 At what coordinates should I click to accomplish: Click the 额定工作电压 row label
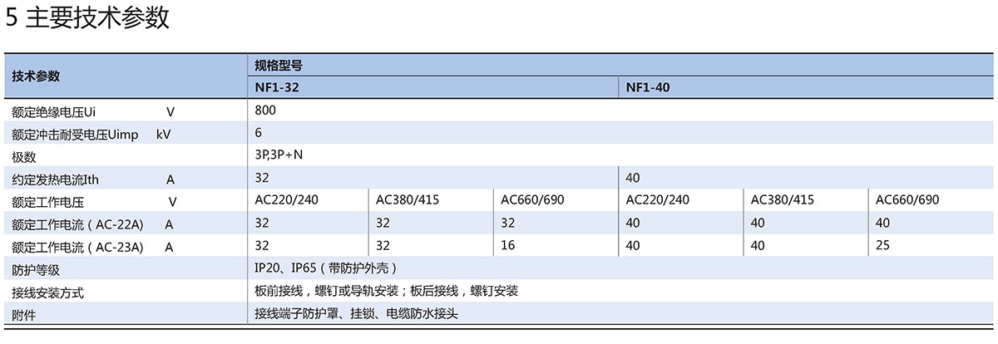point(48,202)
